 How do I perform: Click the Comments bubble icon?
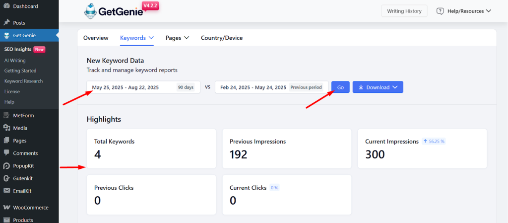pyautogui.click(x=6, y=153)
